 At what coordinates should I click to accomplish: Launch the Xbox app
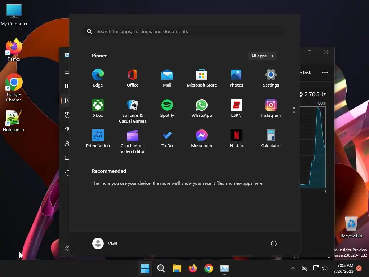point(98,109)
